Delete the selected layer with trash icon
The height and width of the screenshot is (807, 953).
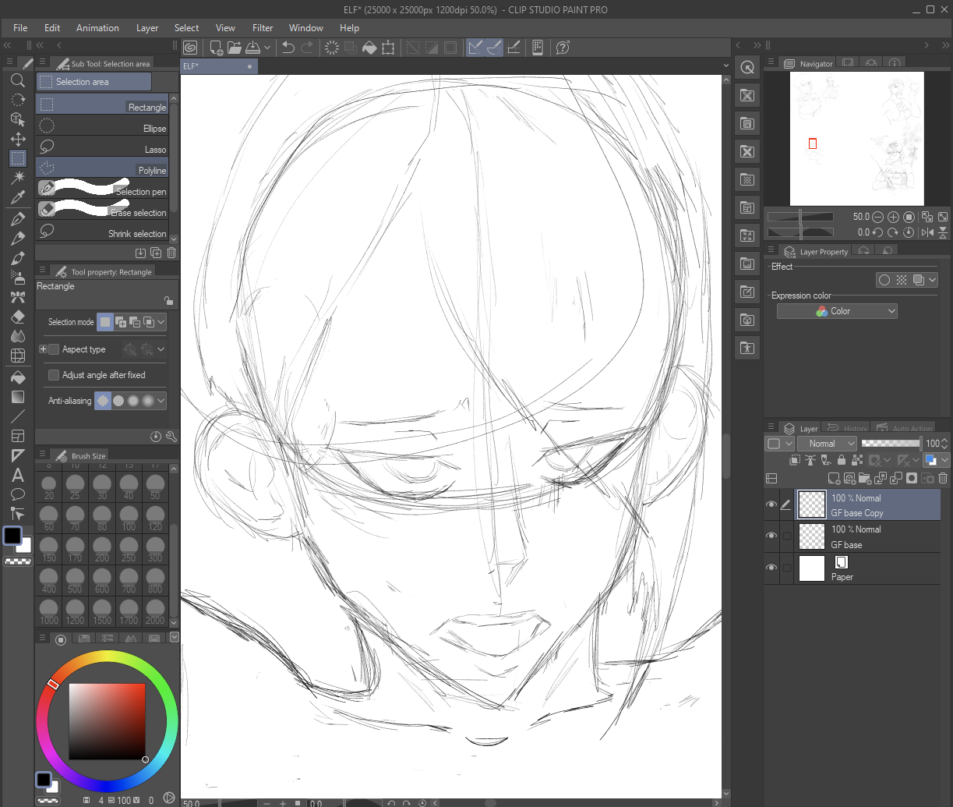coord(943,479)
